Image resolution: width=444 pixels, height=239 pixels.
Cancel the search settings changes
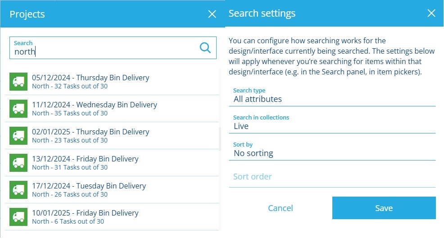click(280, 208)
